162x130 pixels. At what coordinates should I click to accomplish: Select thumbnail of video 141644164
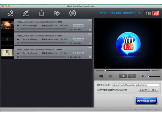pyautogui.click(x=7, y=39)
